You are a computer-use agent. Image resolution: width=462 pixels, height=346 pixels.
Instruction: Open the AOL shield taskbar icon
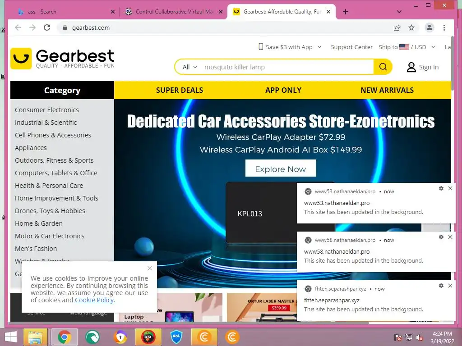[176, 337]
